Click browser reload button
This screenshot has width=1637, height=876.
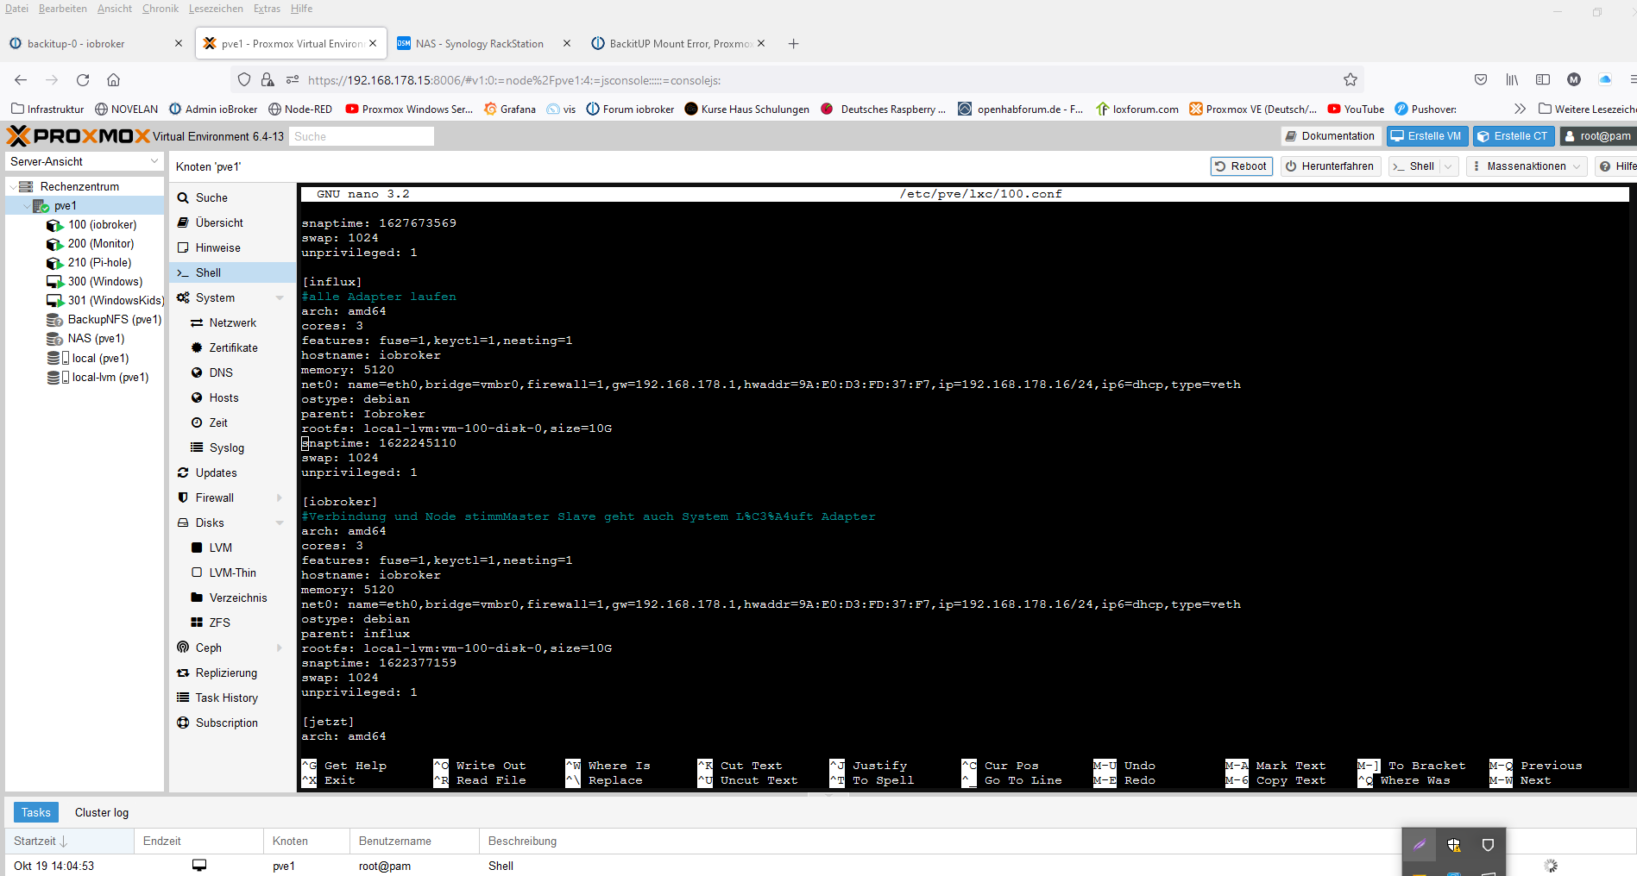pyautogui.click(x=83, y=79)
